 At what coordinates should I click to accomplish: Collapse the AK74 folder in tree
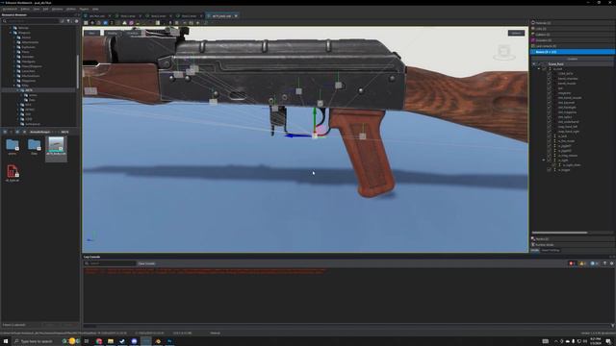coord(17,90)
